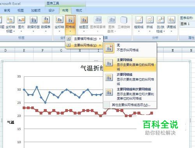Screen dimensions: 195x148
Task: Select 次要网格线 minor gridlines option
Action: point(130,79)
